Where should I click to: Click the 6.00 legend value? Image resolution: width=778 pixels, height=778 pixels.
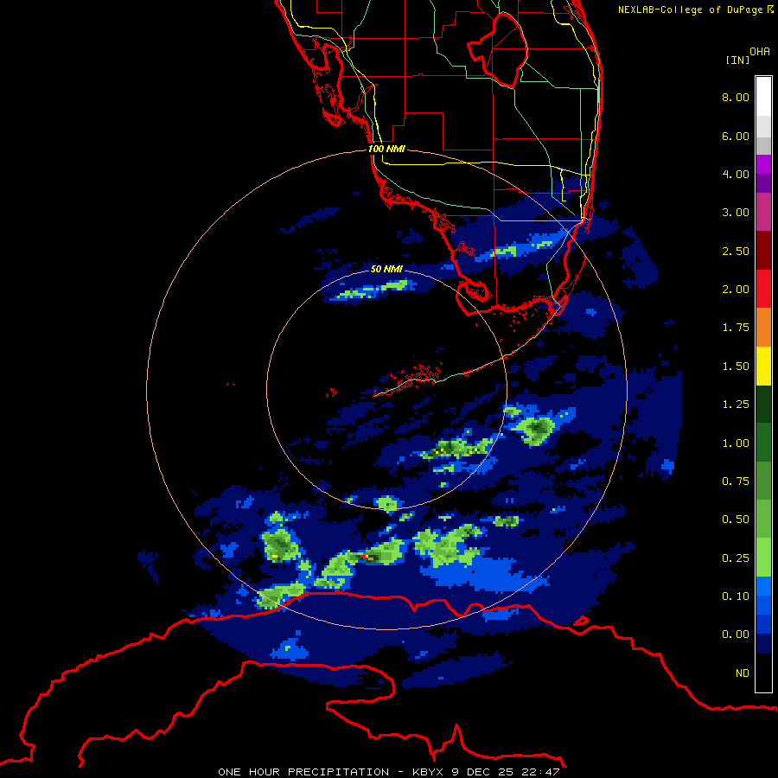[x=736, y=136]
